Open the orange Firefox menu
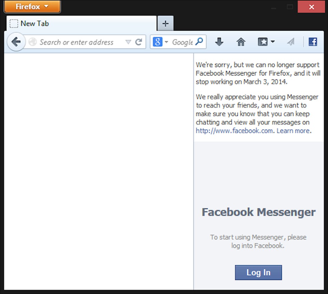Image resolution: width=328 pixels, height=294 pixels. click(32, 6)
